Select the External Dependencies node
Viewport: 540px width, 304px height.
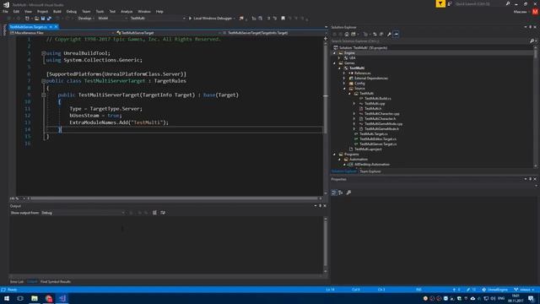tap(371, 79)
